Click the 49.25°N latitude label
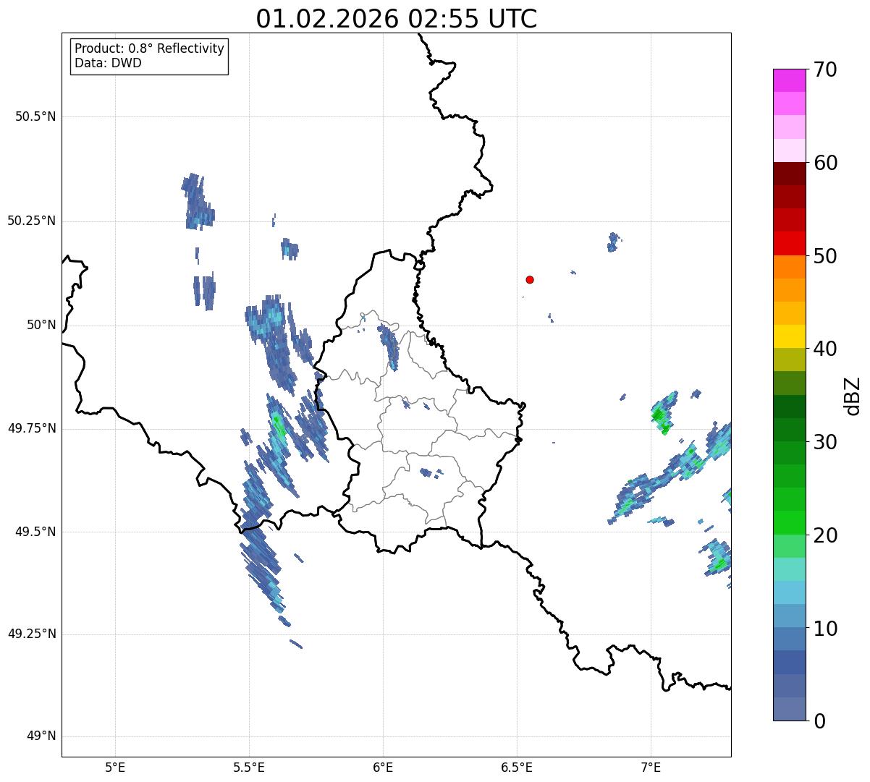The image size is (870, 782). pos(32,634)
